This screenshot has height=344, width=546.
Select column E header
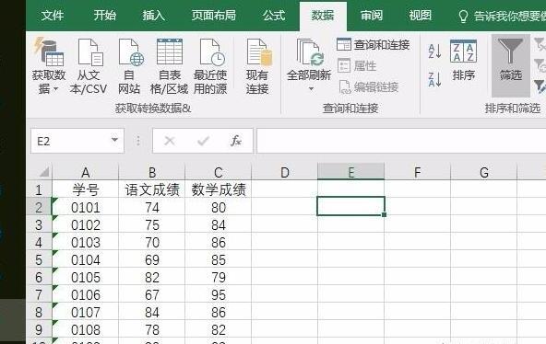[x=351, y=172]
